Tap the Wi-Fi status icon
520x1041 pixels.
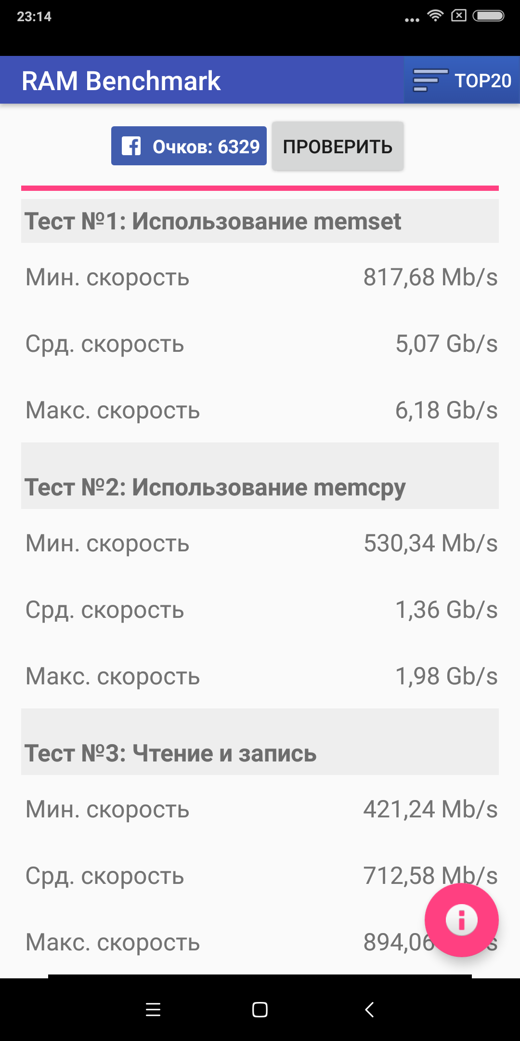pyautogui.click(x=435, y=15)
